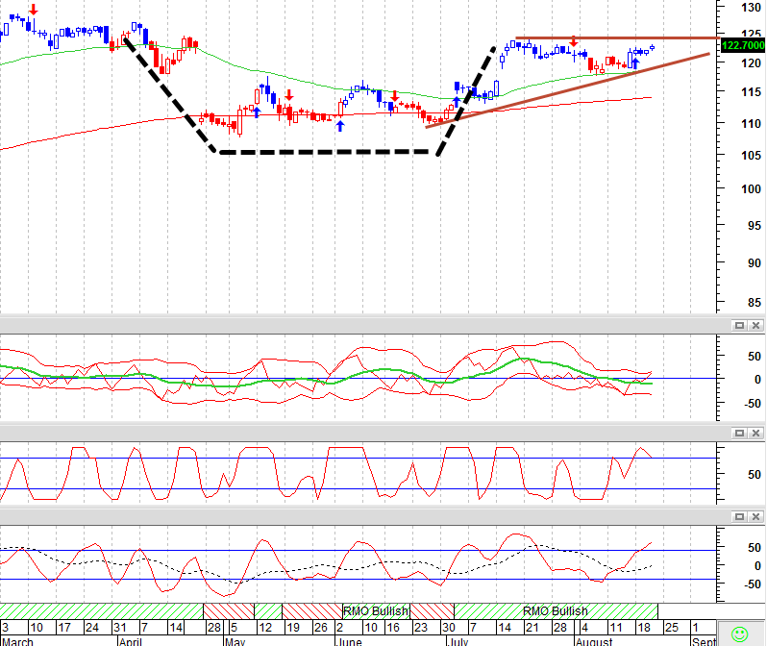Select the rising brown support trendline
The width and height of the screenshot is (767, 646).
coord(567,90)
